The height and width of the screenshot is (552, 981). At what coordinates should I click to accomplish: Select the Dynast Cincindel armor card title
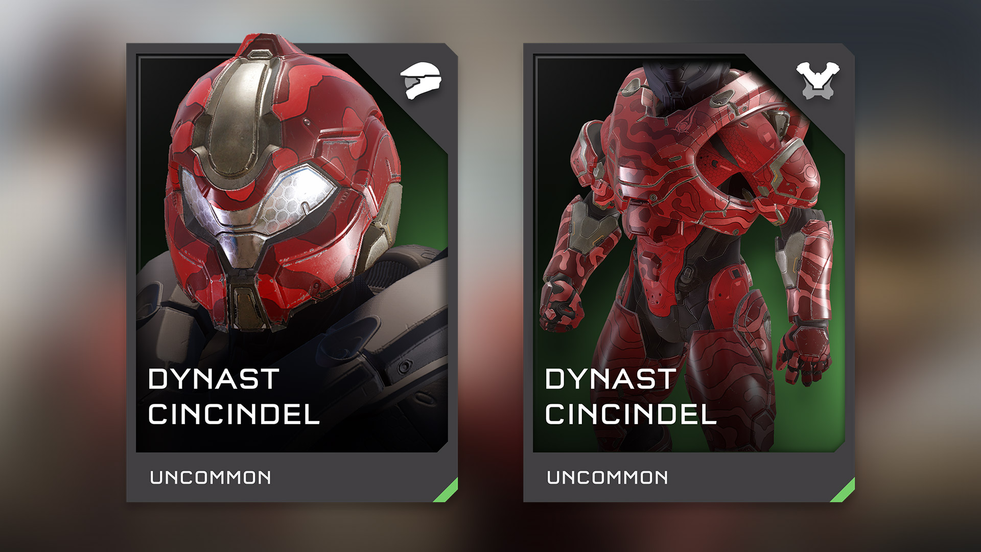pyautogui.click(x=630, y=397)
